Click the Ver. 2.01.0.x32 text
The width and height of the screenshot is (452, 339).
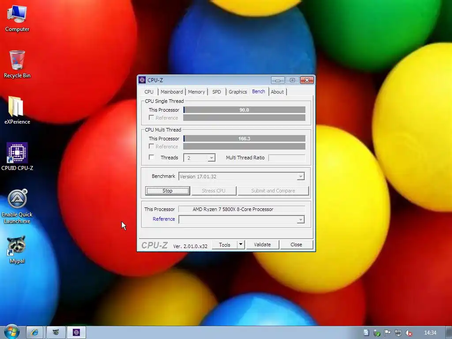pyautogui.click(x=190, y=246)
